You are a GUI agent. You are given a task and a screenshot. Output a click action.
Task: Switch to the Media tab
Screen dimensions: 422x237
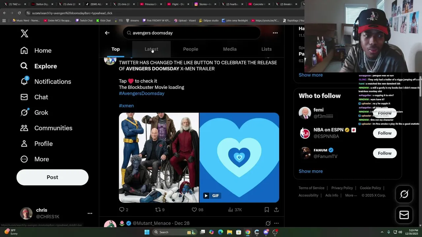click(x=230, y=49)
